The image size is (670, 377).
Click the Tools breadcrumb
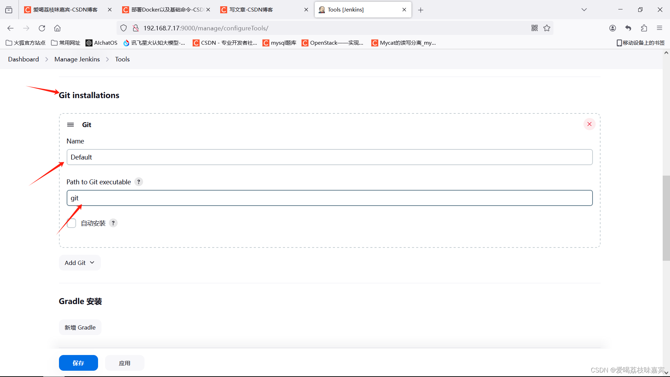click(x=122, y=59)
